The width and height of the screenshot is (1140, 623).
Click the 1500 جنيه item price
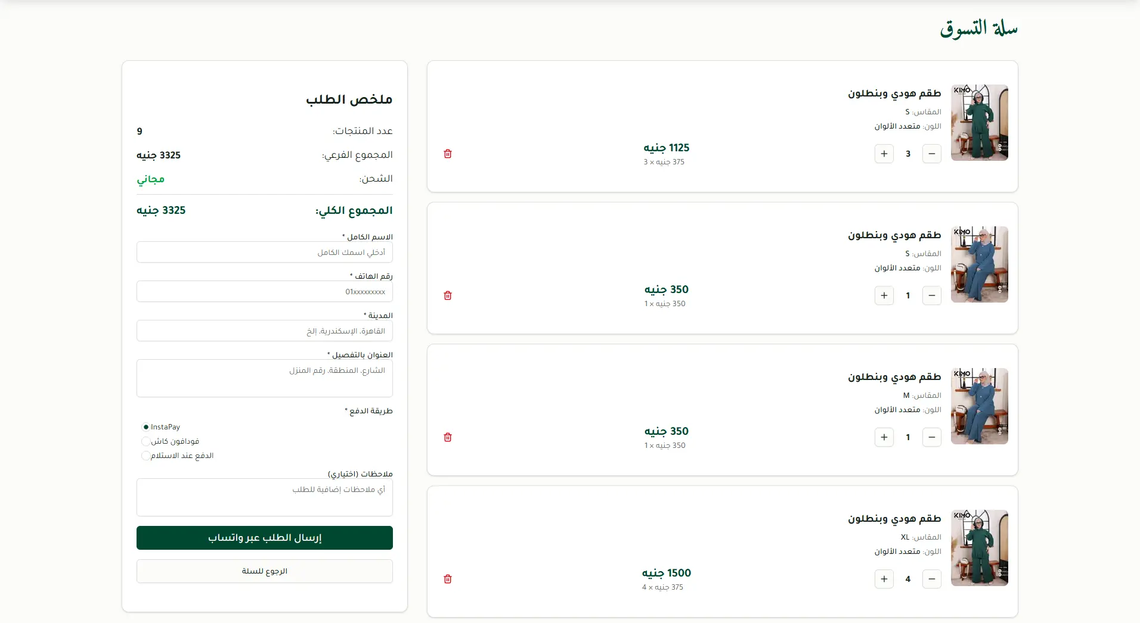(667, 573)
